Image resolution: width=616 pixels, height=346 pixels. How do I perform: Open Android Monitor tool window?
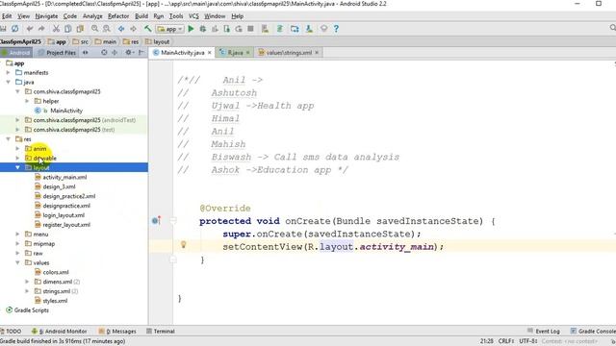[60, 331]
